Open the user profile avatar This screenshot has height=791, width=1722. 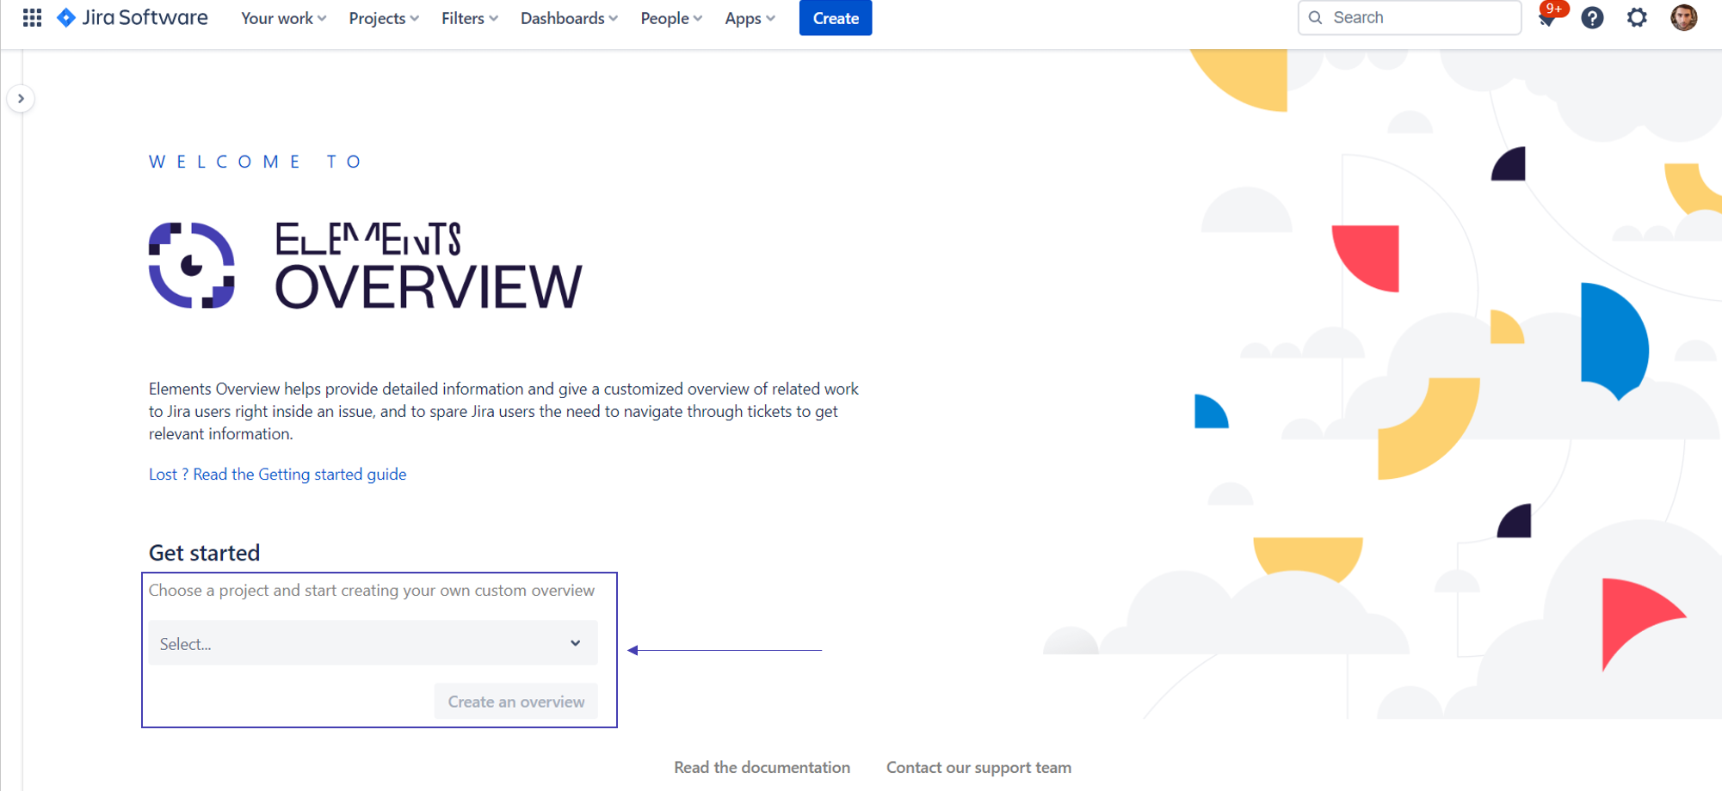pos(1683,18)
